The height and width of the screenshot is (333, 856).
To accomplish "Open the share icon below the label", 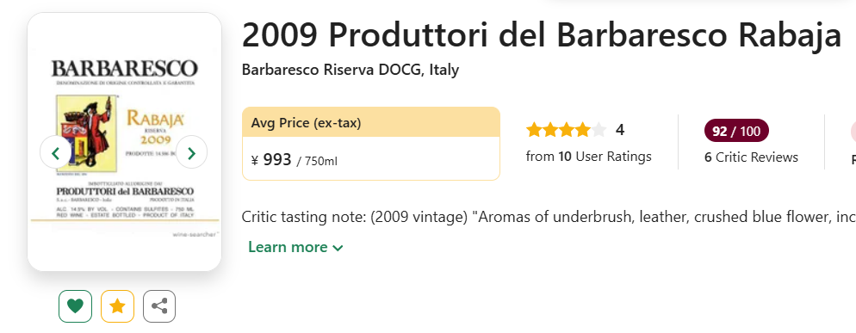I will 159,306.
